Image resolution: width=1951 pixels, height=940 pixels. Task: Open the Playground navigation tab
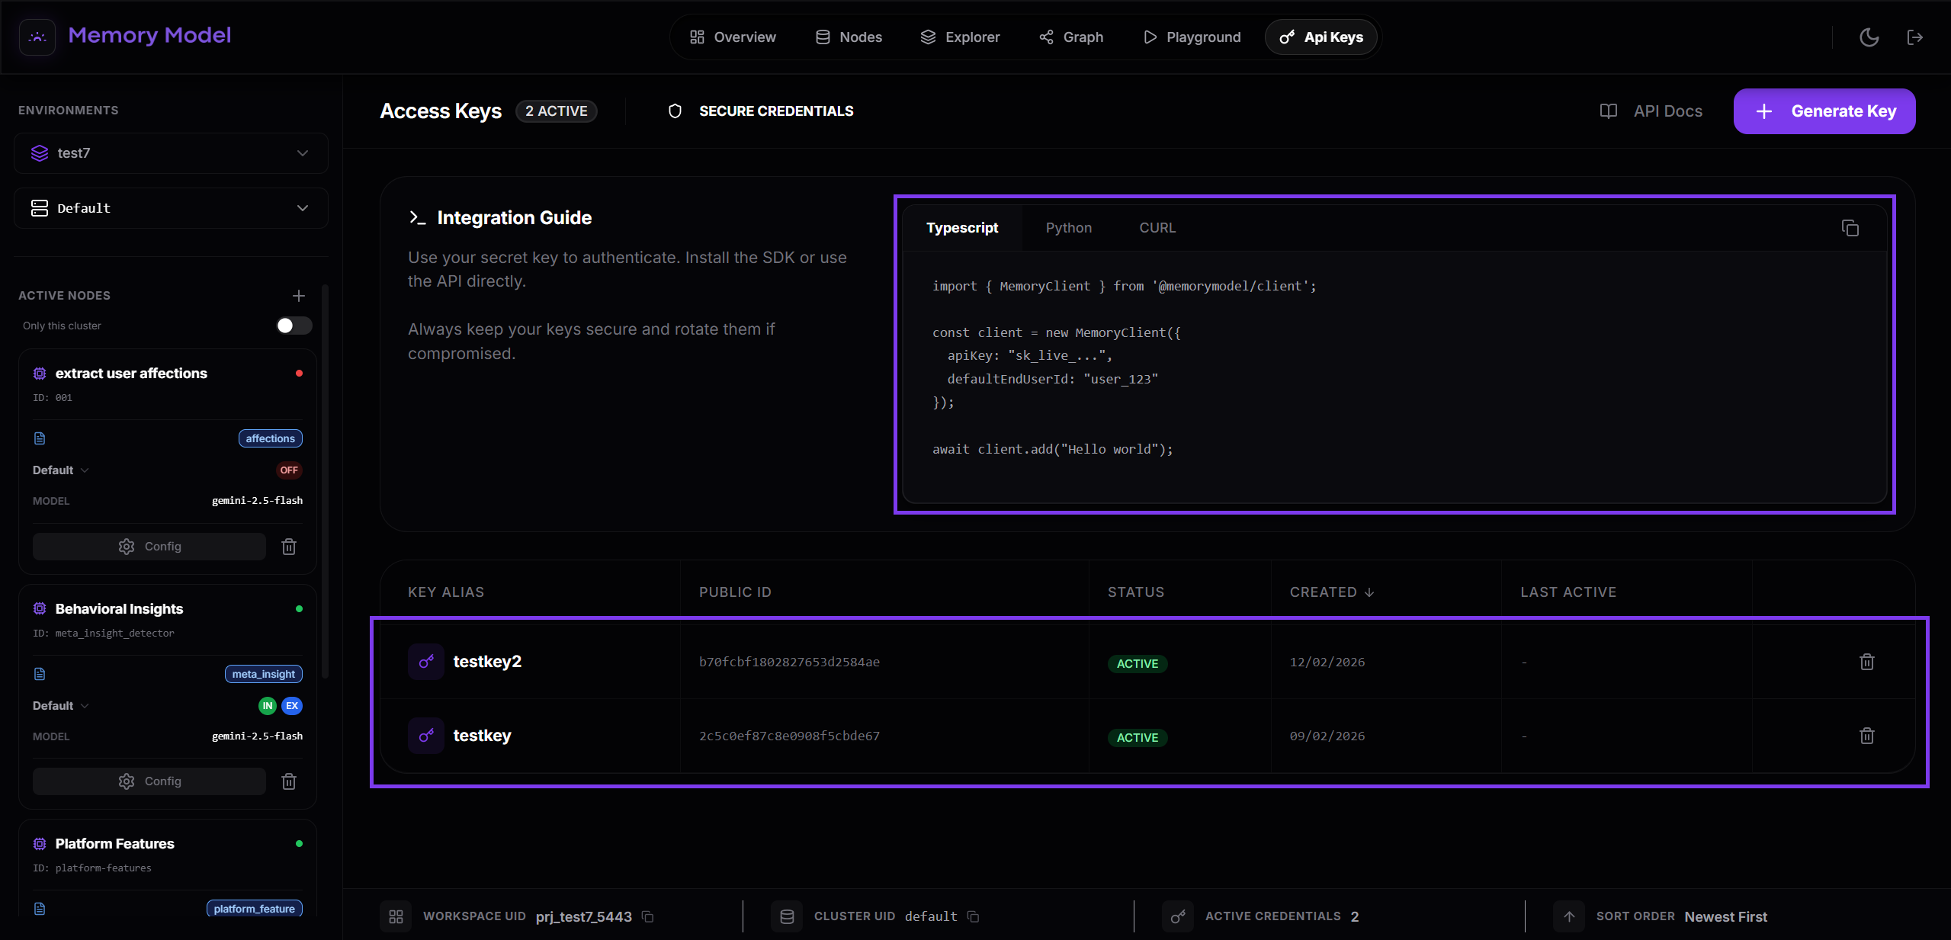(1192, 37)
